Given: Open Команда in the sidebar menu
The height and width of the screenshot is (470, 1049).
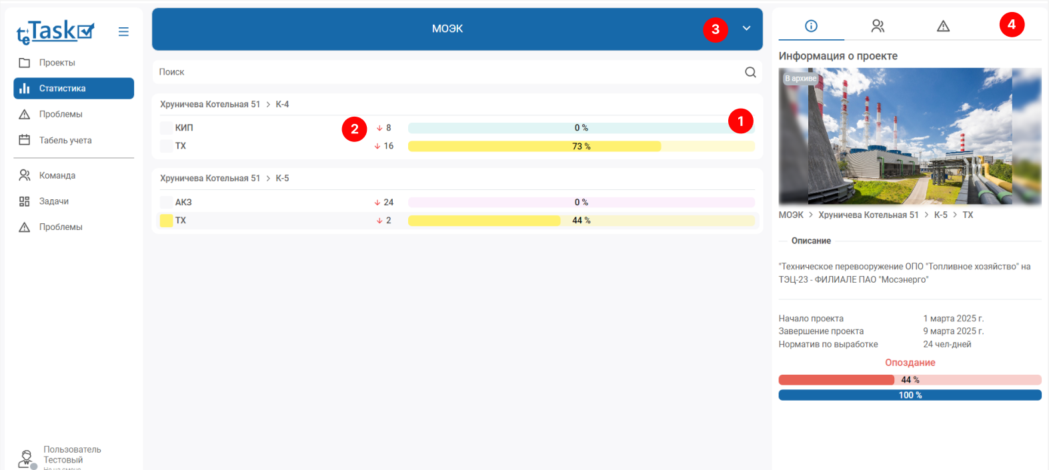Looking at the screenshot, I should click(57, 175).
